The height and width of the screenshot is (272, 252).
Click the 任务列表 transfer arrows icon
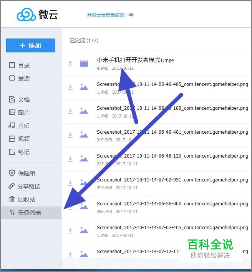pyautogui.click(x=12, y=212)
